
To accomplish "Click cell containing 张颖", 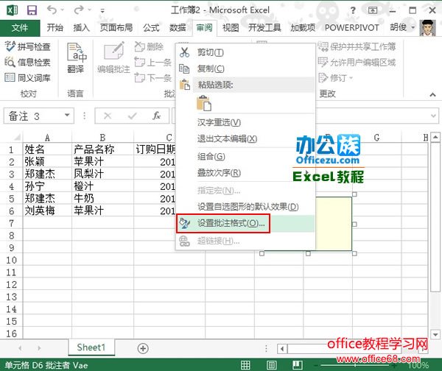I will pyautogui.click(x=47, y=161).
